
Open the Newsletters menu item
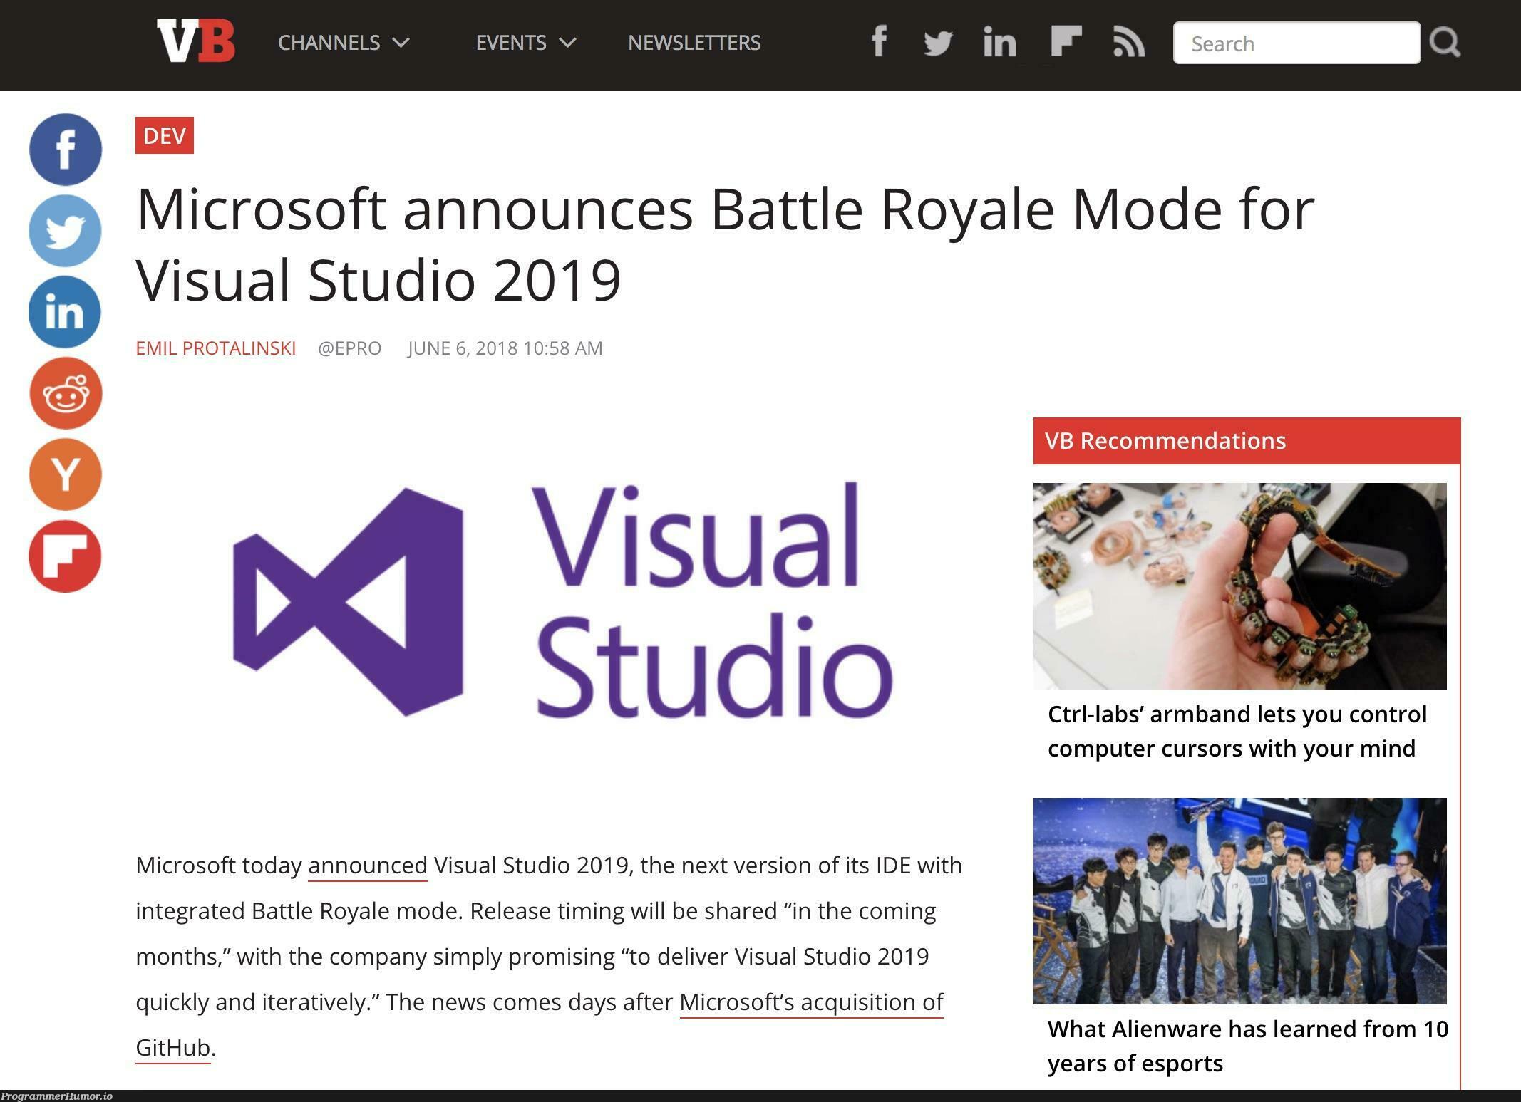(694, 43)
